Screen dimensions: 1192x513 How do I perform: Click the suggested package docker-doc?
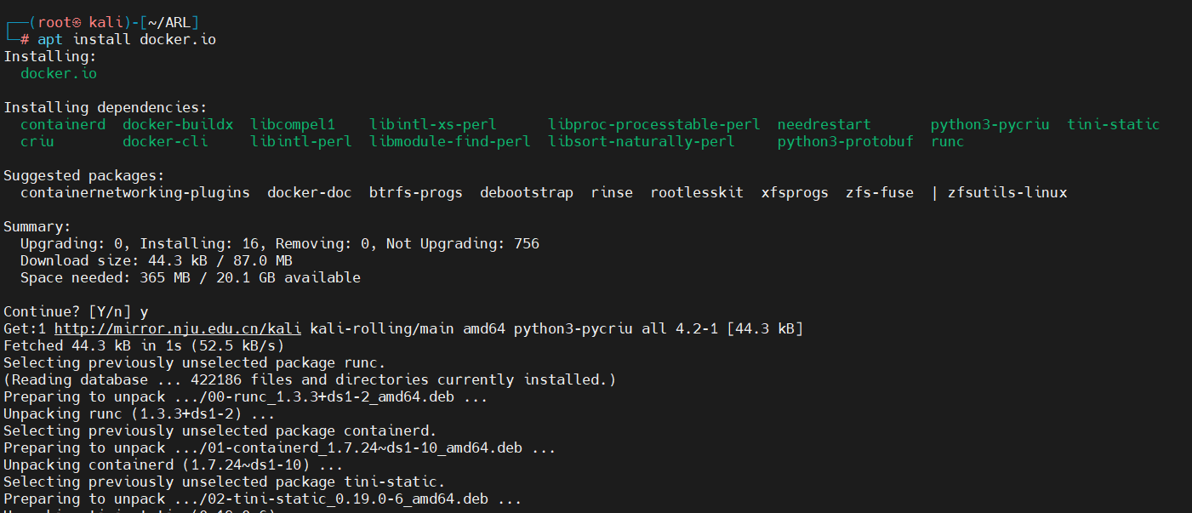tap(310, 193)
